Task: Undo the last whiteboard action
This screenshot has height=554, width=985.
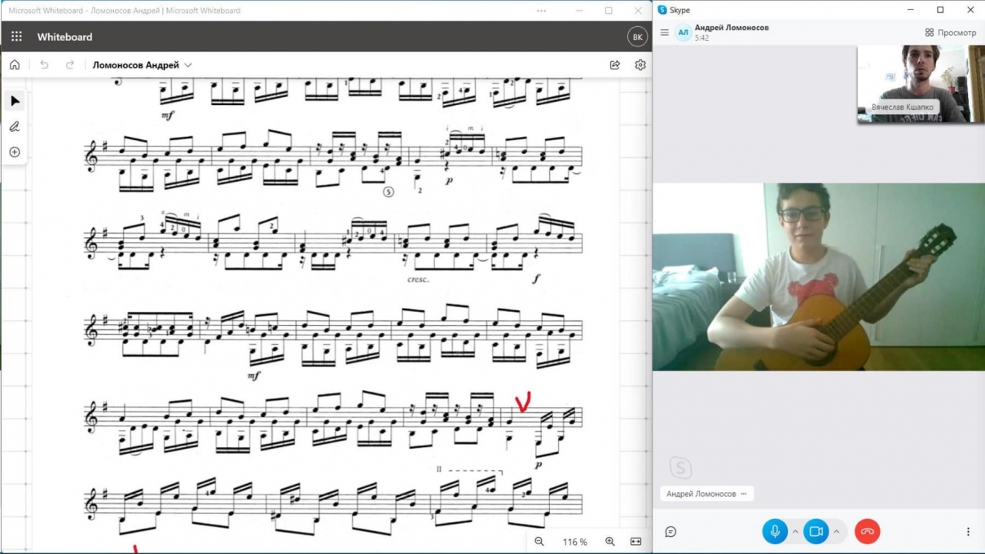Action: pos(44,65)
